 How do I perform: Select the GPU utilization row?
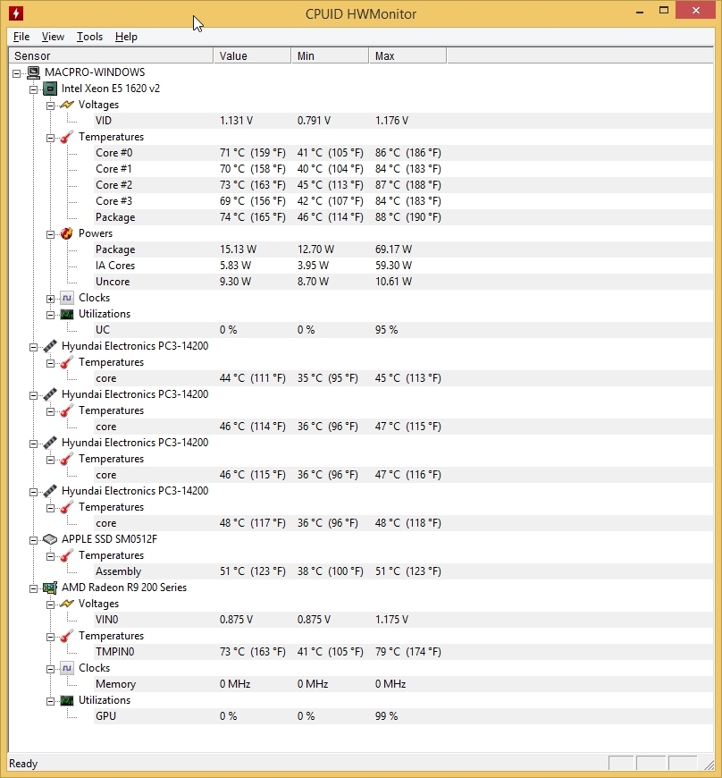point(403,716)
